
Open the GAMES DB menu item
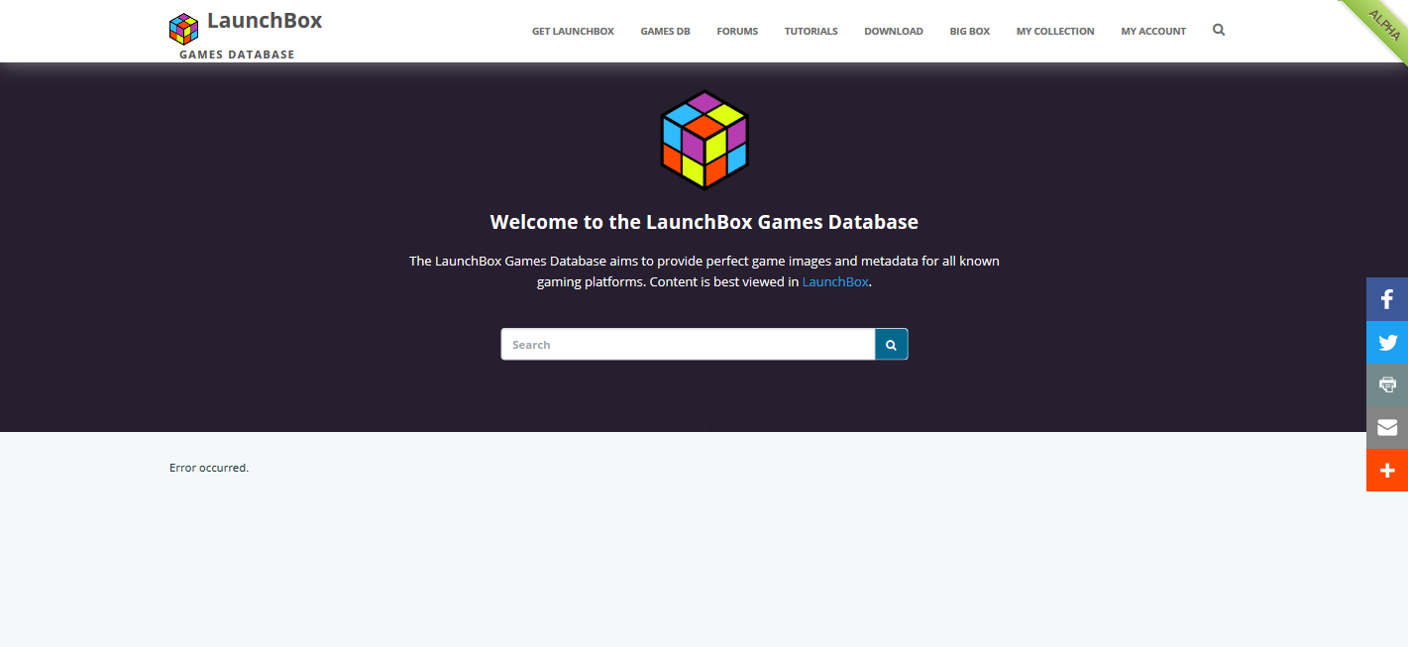pyautogui.click(x=666, y=32)
